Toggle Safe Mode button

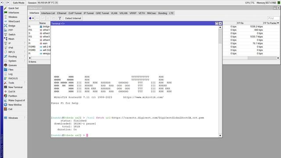pyautogui.click(x=18, y=3)
